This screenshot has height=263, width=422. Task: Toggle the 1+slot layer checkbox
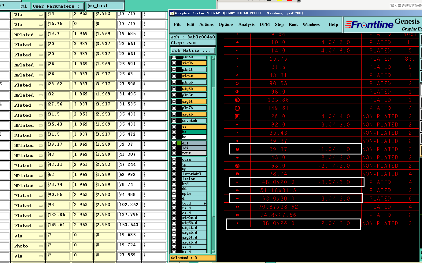174,179
